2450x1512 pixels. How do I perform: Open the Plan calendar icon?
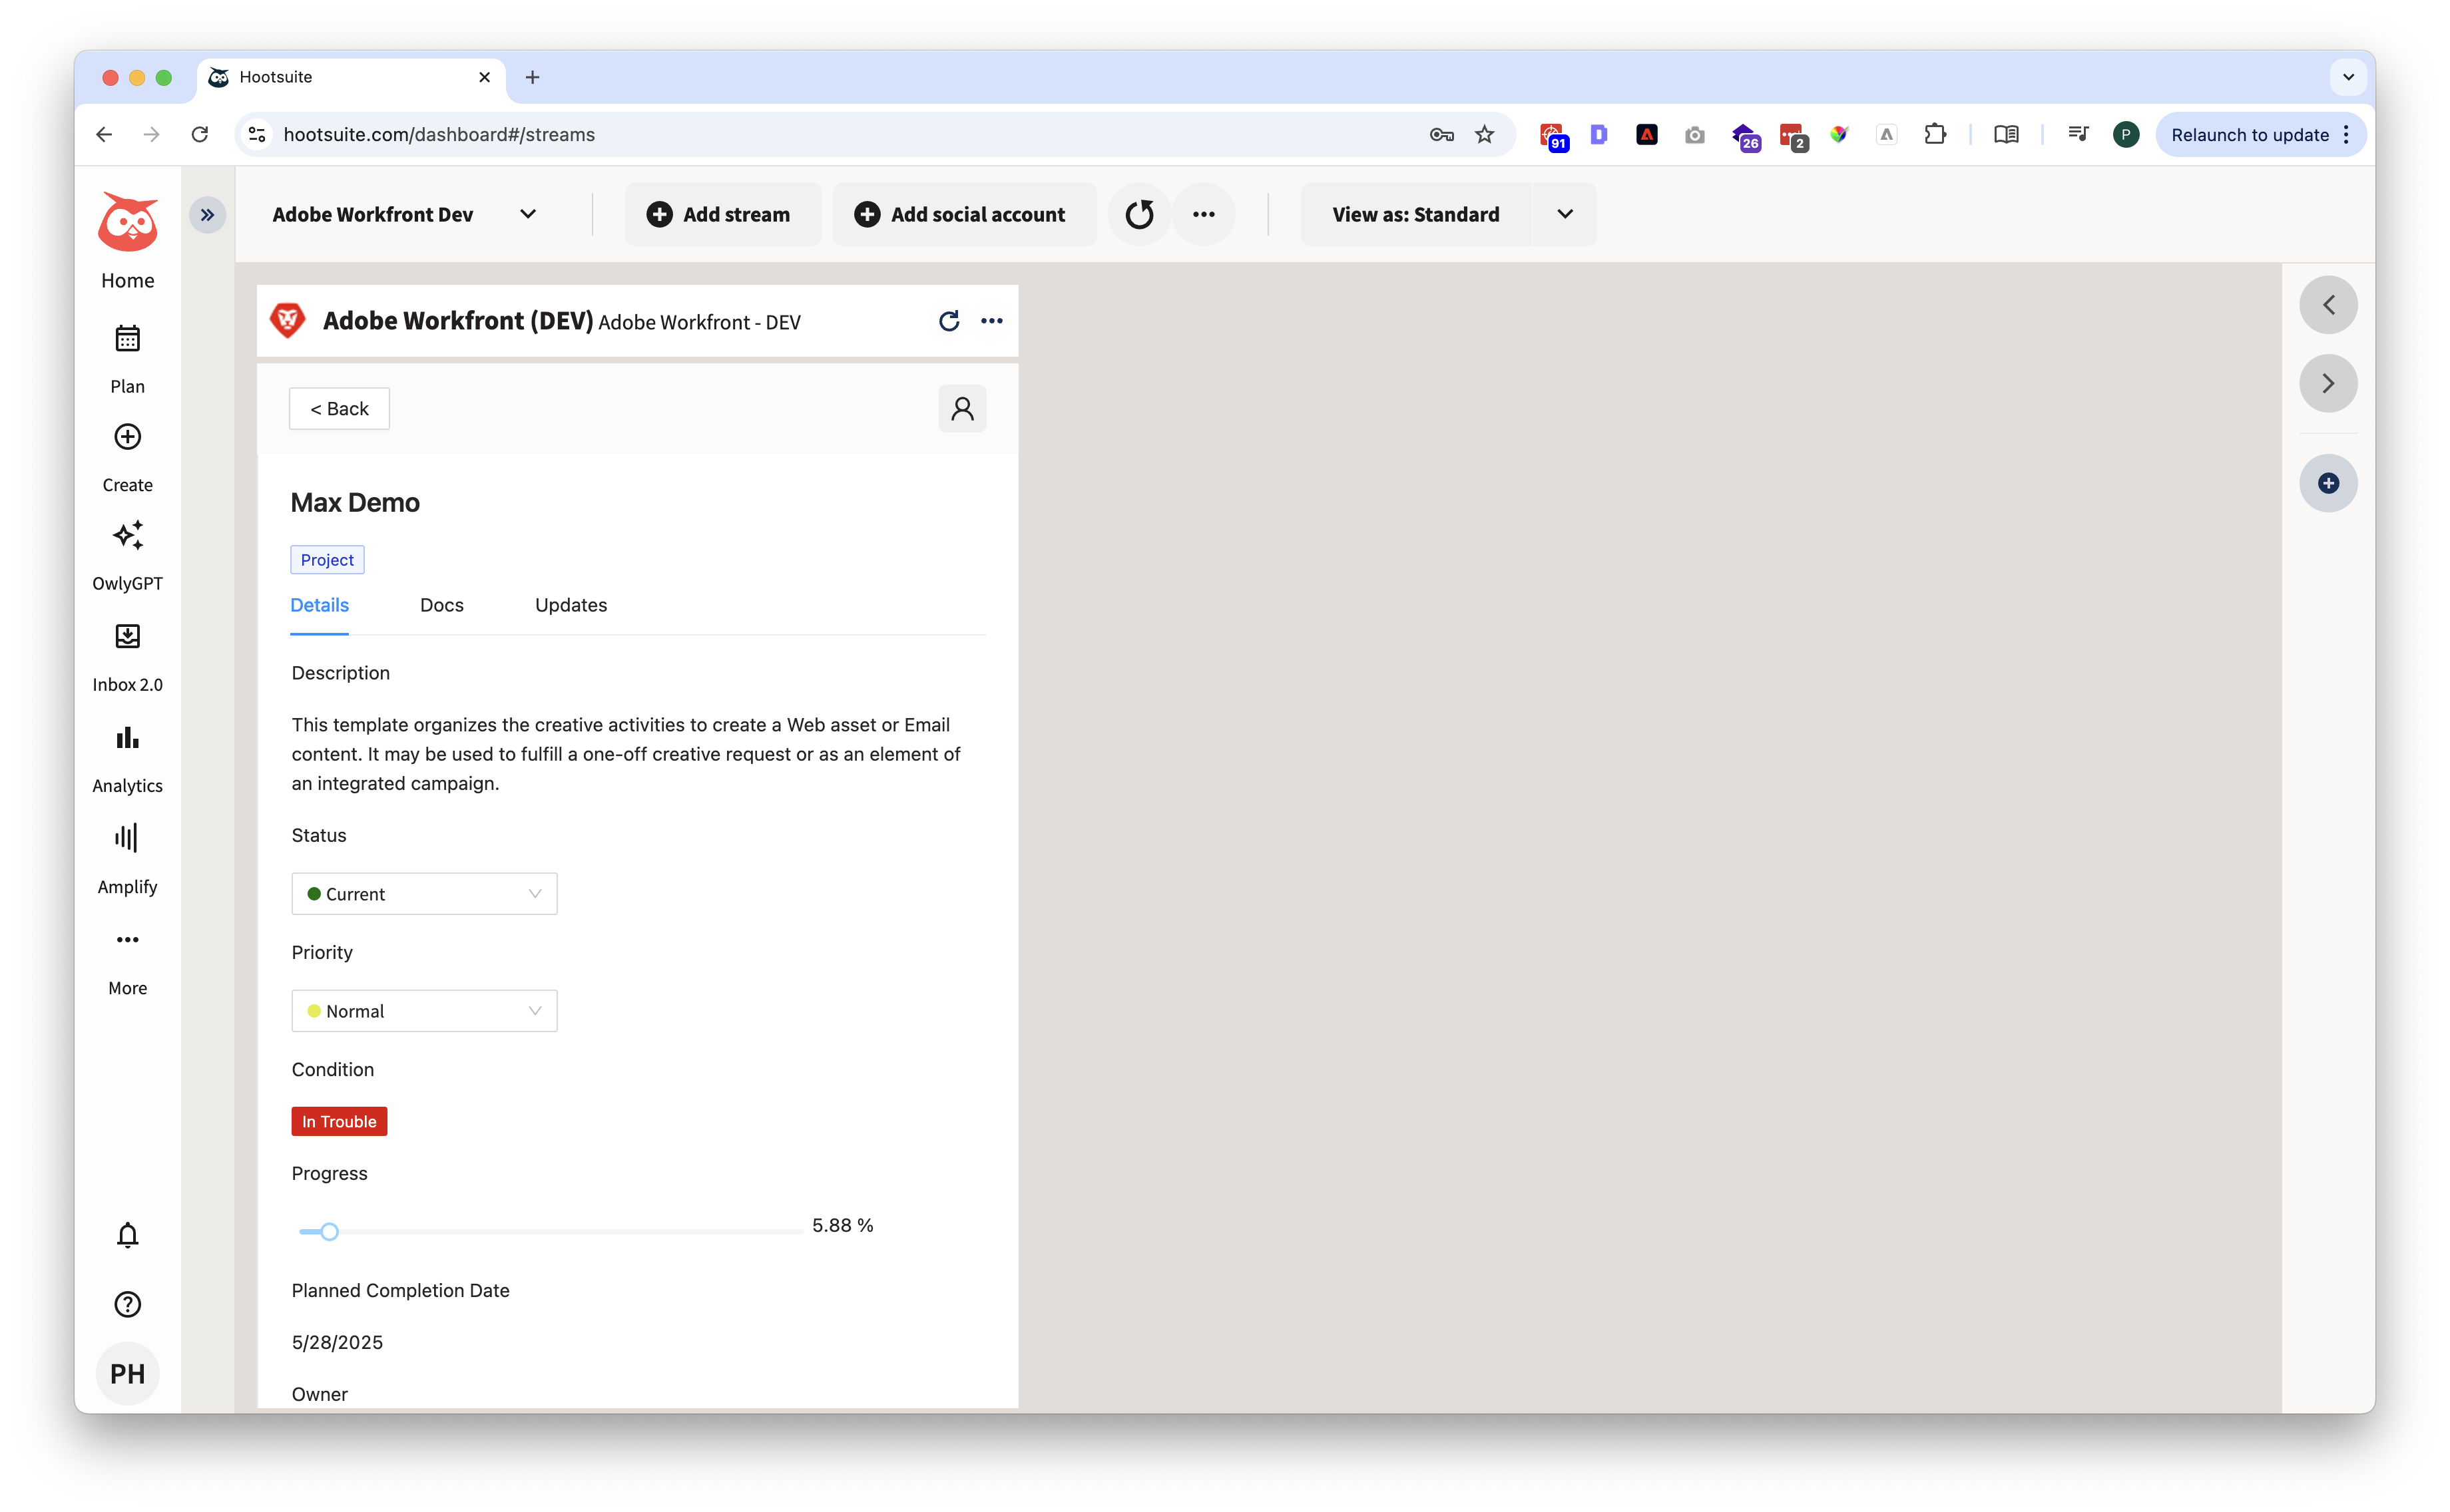click(x=127, y=339)
